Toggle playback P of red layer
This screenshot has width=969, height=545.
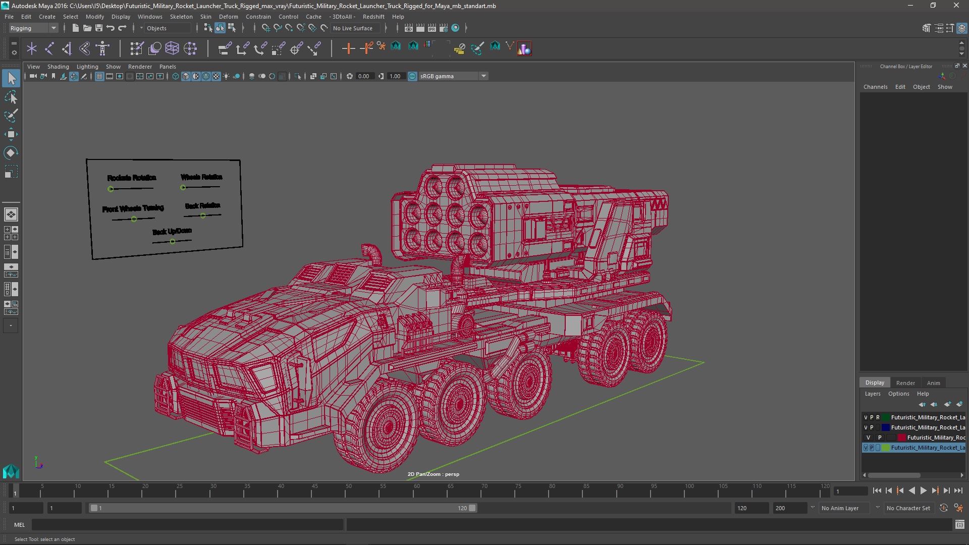880,438
